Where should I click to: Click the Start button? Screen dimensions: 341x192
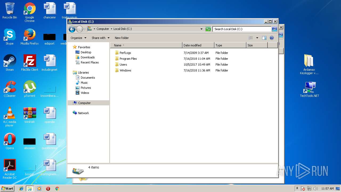(7, 189)
